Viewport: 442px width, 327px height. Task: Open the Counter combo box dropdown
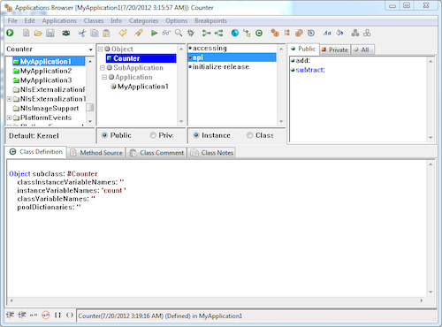click(x=90, y=49)
